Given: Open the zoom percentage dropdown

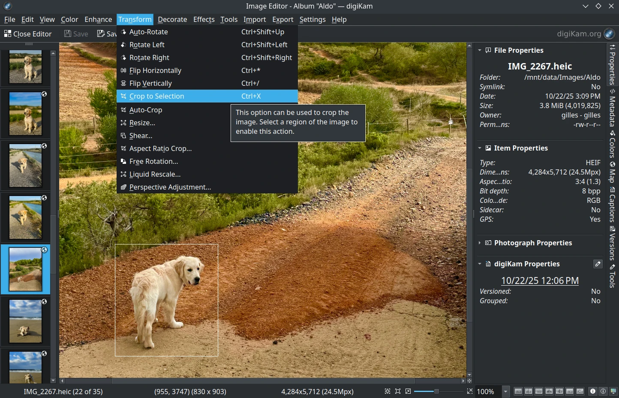Looking at the screenshot, I should click(506, 391).
